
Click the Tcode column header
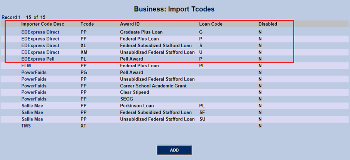(87, 24)
